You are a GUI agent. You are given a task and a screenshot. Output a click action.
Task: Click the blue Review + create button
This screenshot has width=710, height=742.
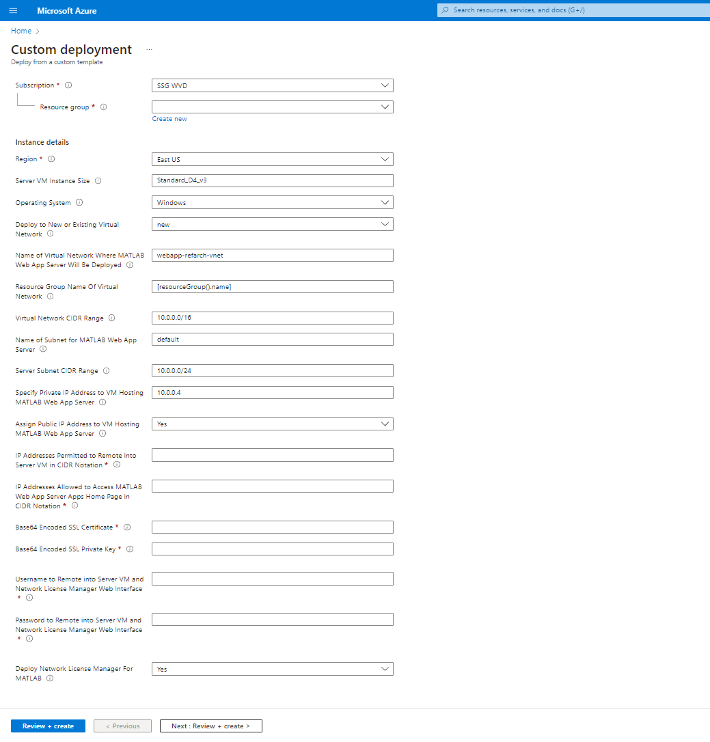click(x=49, y=726)
